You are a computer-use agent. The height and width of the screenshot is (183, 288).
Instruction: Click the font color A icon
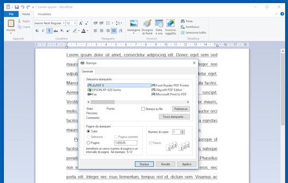pos(84,31)
